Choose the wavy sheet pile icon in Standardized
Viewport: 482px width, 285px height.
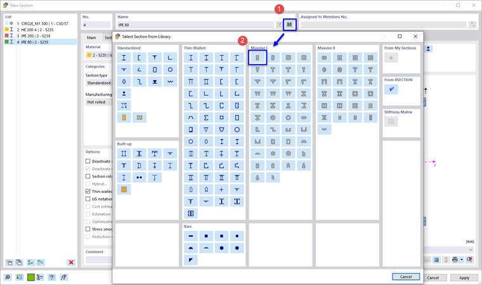(x=170, y=81)
